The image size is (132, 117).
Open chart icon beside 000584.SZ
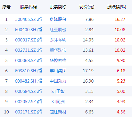coord(39,91)
